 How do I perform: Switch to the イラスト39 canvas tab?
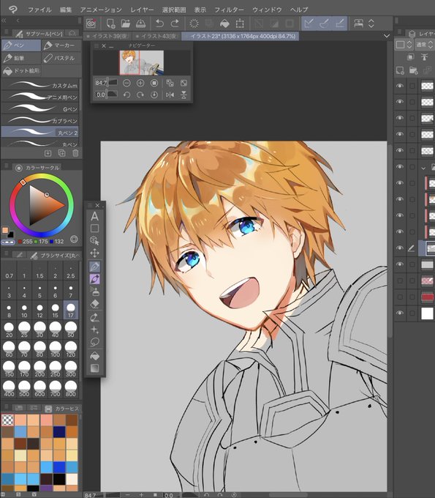[x=107, y=36]
